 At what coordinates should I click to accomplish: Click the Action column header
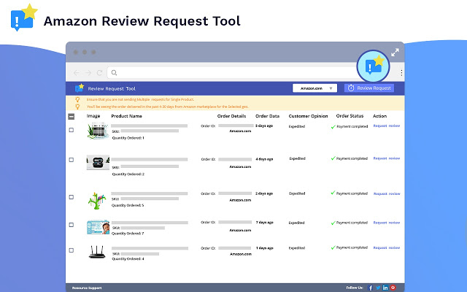pos(379,116)
